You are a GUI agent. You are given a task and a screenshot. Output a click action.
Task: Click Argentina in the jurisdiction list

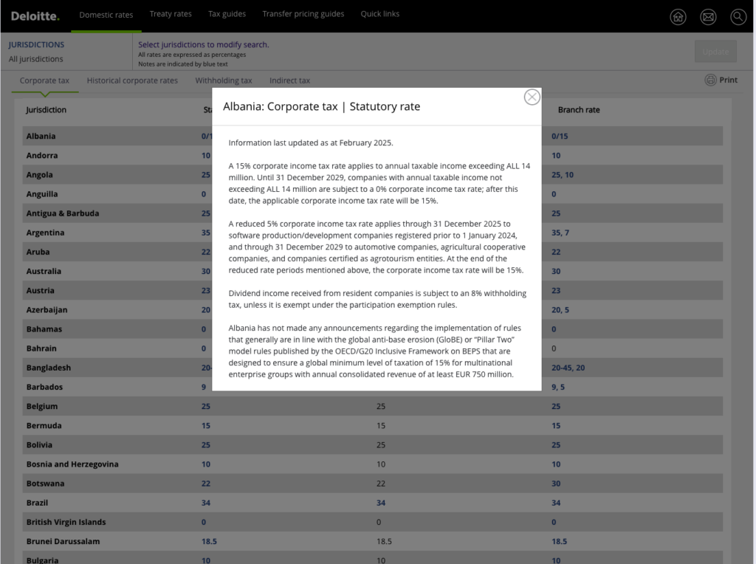45,233
